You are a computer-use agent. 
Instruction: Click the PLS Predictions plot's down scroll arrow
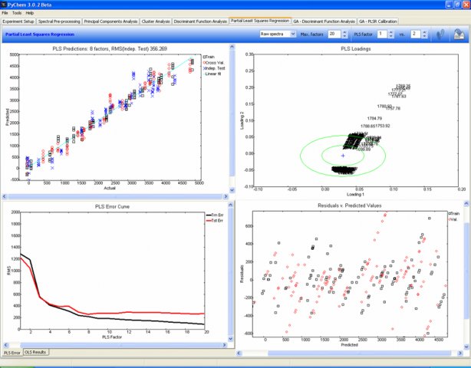[x=232, y=190]
